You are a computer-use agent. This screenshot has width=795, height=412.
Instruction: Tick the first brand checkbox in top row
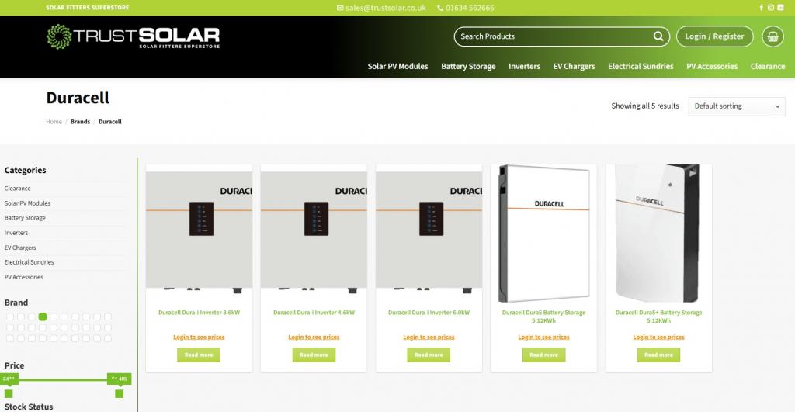pos(10,317)
